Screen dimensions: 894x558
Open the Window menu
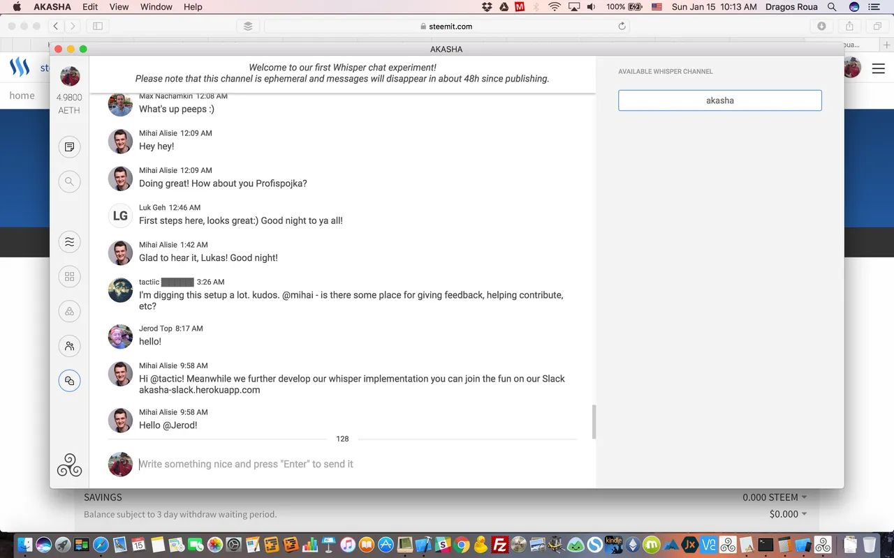pos(156,7)
